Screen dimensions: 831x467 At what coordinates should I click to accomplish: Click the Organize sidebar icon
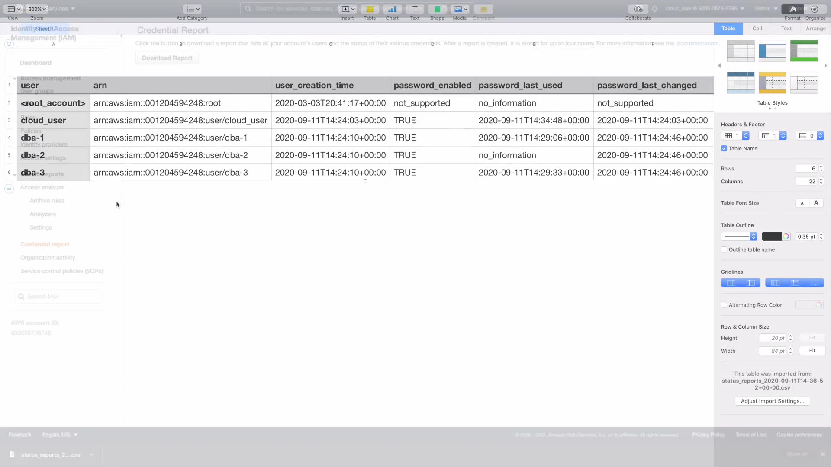(x=815, y=9)
